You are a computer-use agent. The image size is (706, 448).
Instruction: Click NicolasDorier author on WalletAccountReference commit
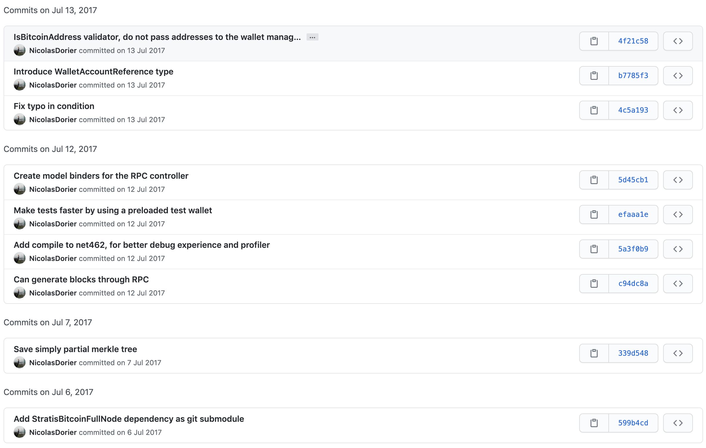point(53,85)
